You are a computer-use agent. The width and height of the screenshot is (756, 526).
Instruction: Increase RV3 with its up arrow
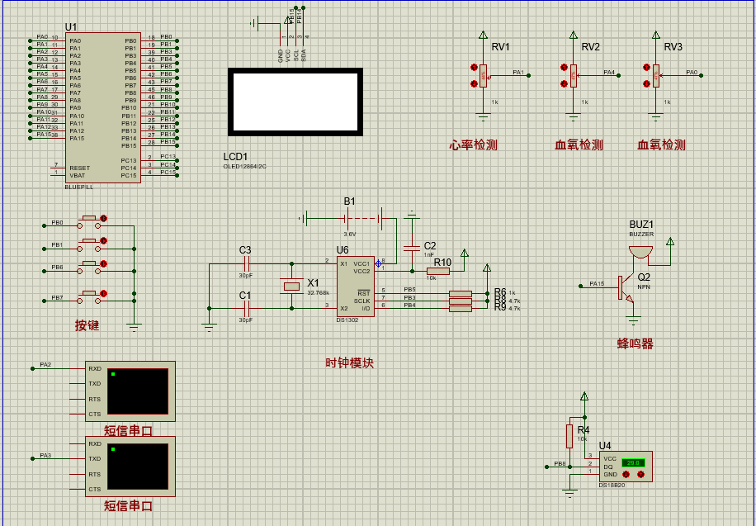click(x=646, y=68)
